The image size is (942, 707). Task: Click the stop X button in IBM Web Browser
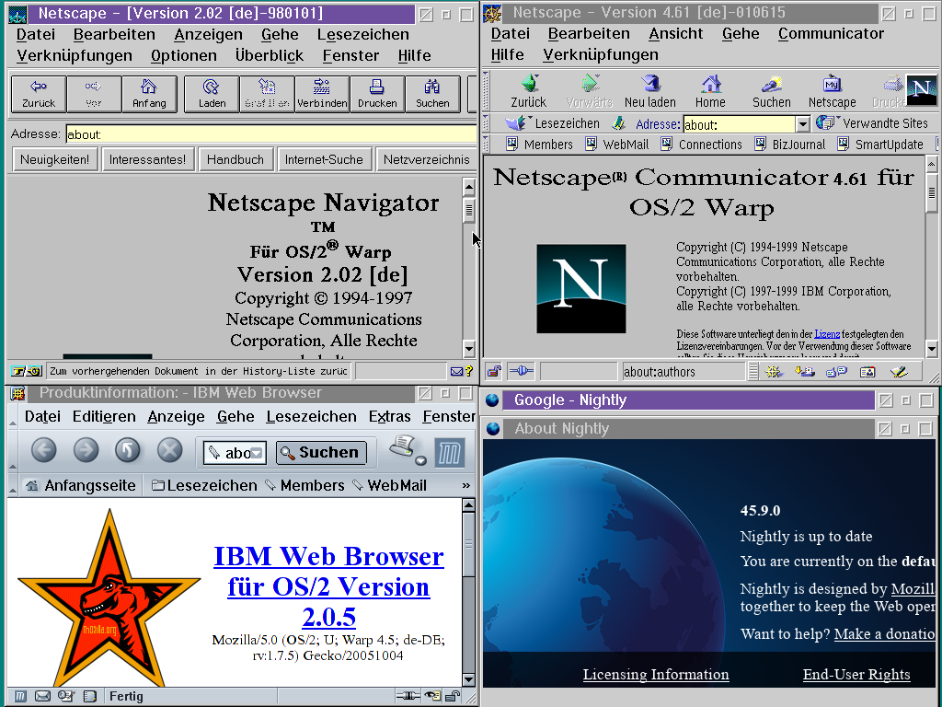[169, 449]
